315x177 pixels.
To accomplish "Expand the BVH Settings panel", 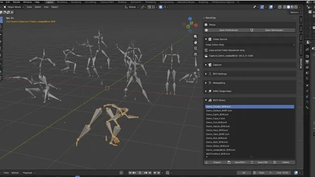I will [x=206, y=74].
